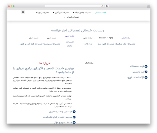The width and height of the screenshot is (157, 133).
Task: Expand the تعمیرات جک پارکینگ menu arrow
Action: point(73,13)
